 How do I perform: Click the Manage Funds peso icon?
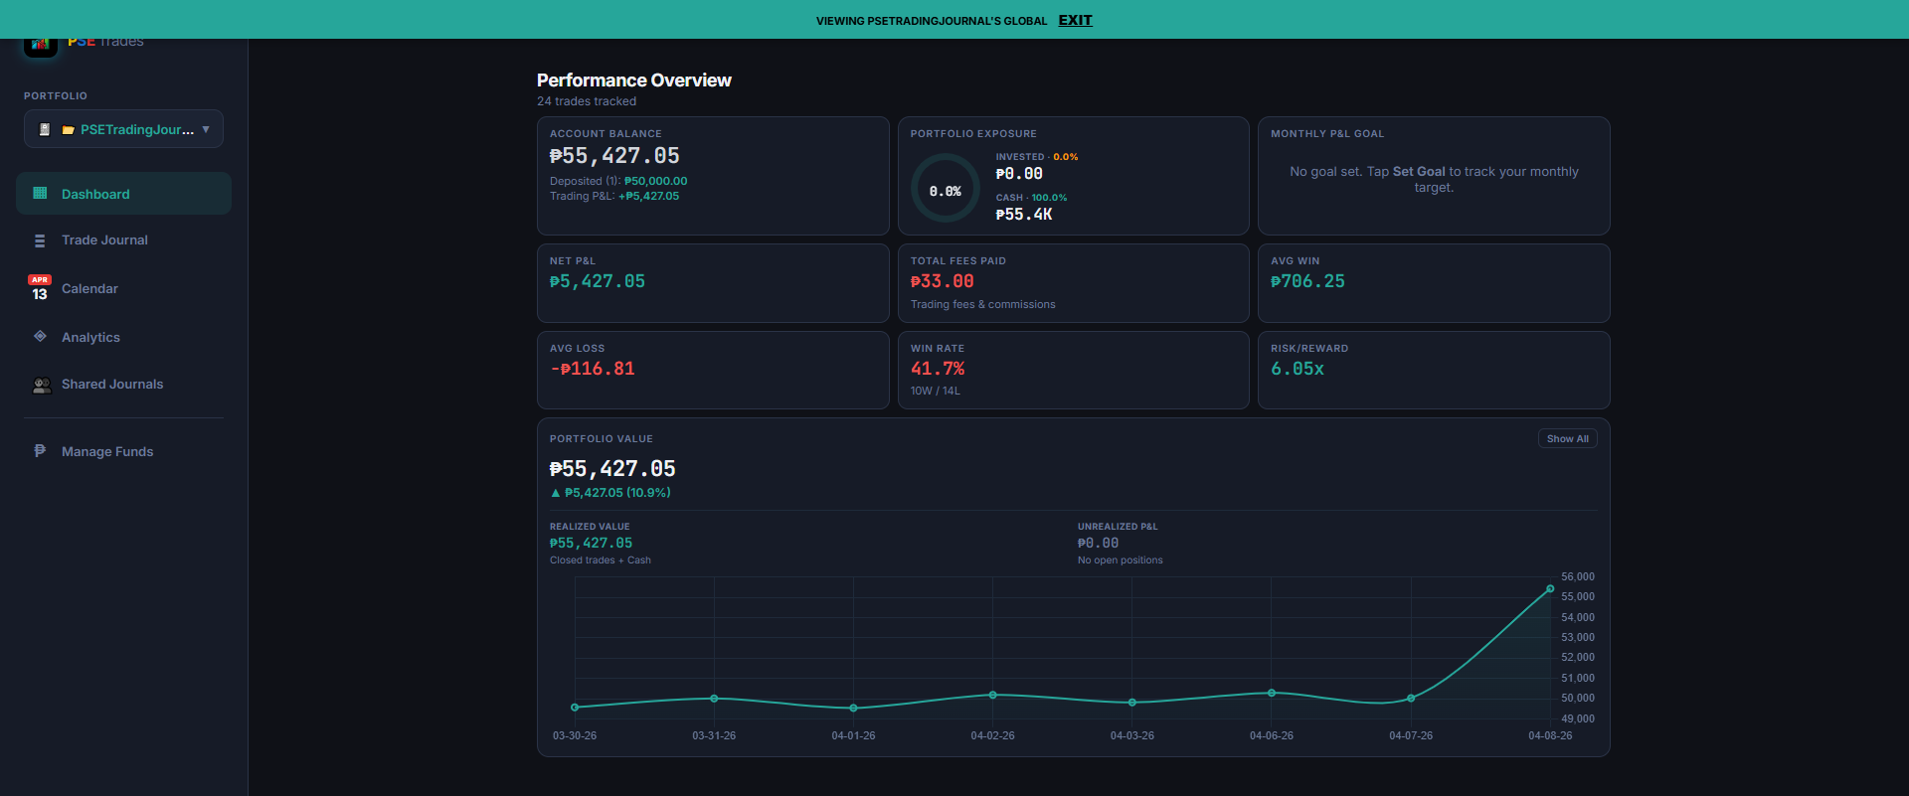point(40,451)
